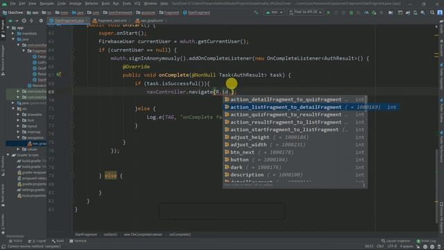
Task: Collapse the navigation folder
Action: pos(18,137)
